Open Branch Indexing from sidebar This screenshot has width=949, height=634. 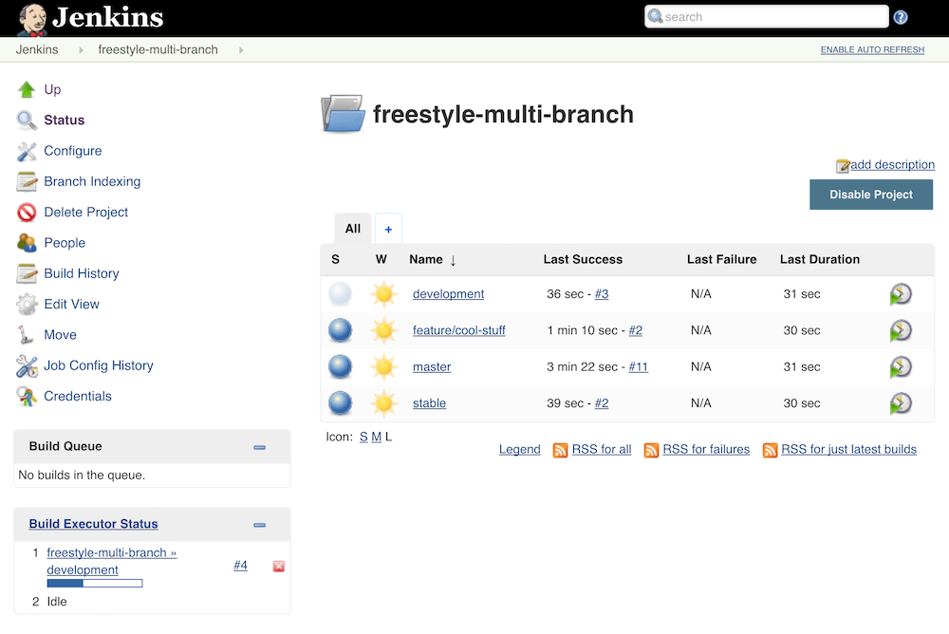(x=92, y=181)
